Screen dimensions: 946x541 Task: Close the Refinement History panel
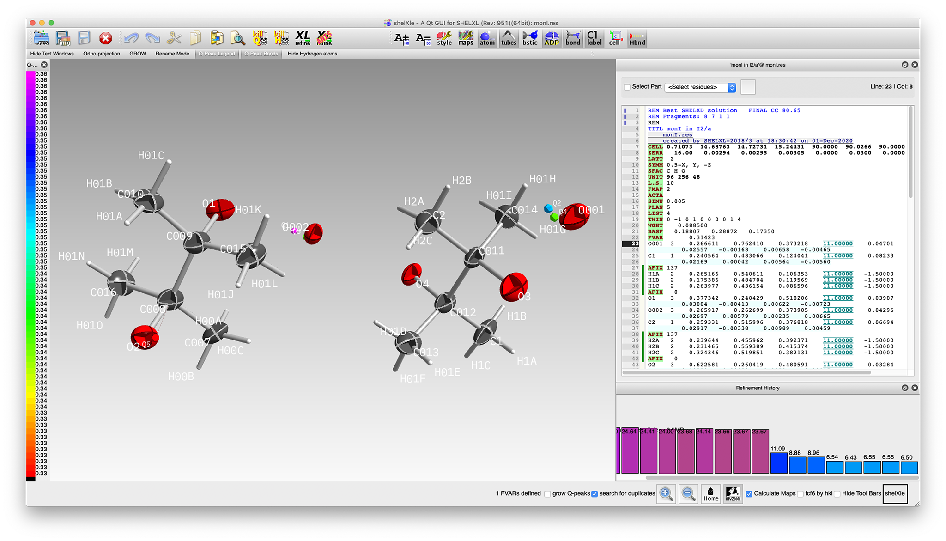click(x=915, y=388)
